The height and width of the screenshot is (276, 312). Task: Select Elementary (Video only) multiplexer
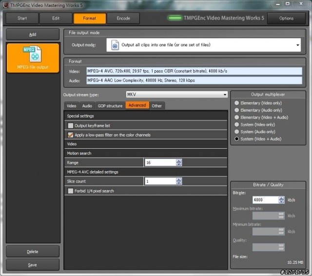[236, 103]
